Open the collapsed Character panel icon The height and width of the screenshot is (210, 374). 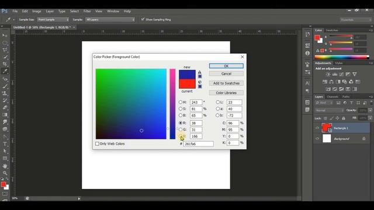click(x=307, y=83)
